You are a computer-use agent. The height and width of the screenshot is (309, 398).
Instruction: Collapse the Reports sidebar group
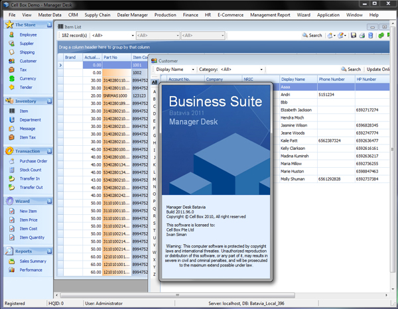49,251
